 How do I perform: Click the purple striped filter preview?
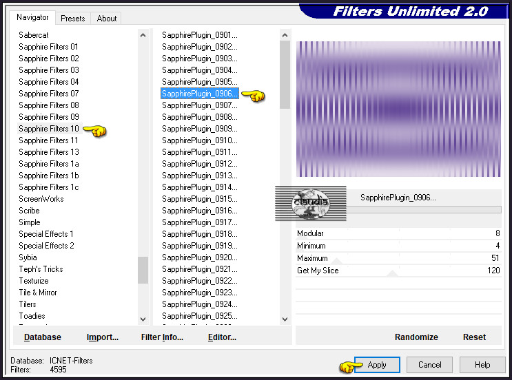398,109
